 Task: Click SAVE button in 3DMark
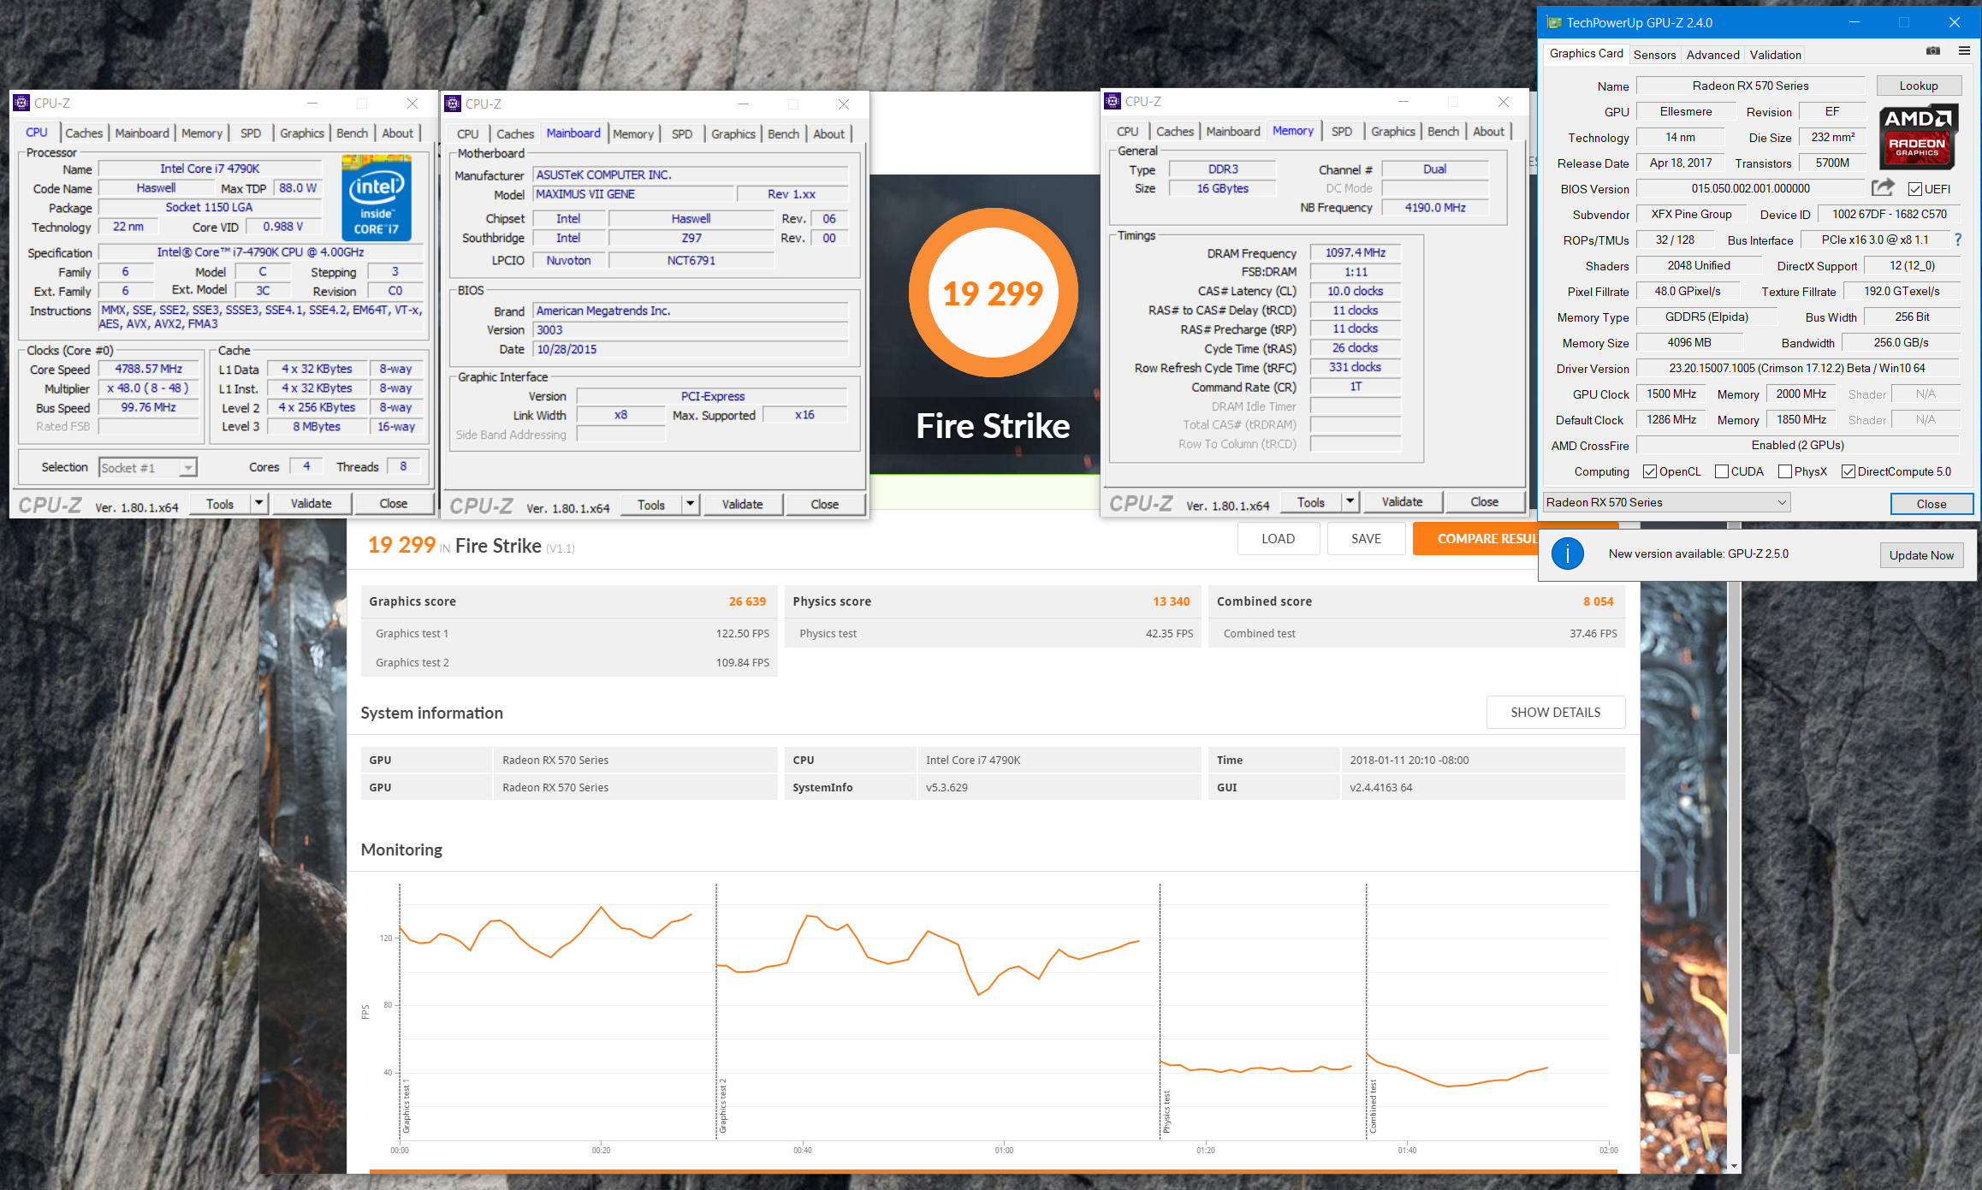(x=1367, y=539)
